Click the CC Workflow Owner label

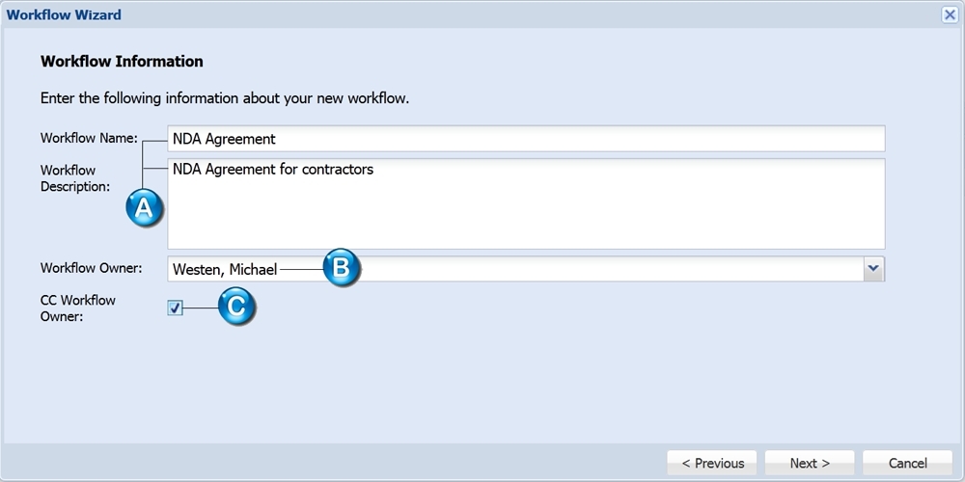click(x=78, y=308)
